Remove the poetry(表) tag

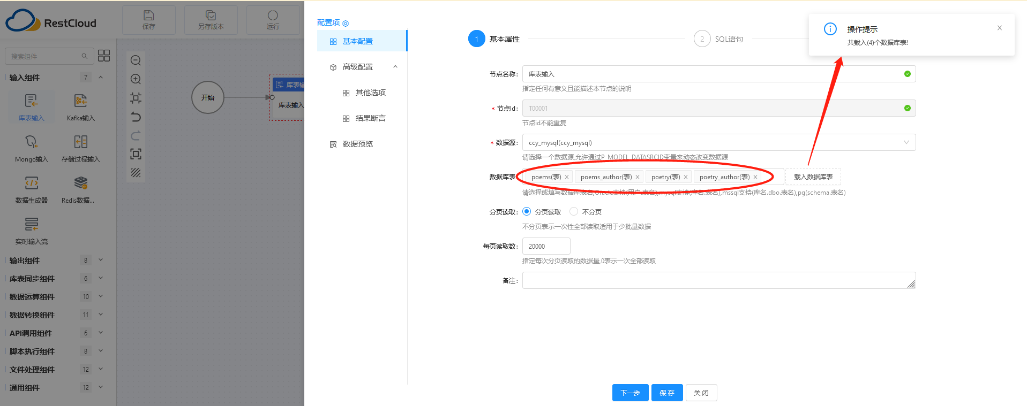click(x=686, y=177)
